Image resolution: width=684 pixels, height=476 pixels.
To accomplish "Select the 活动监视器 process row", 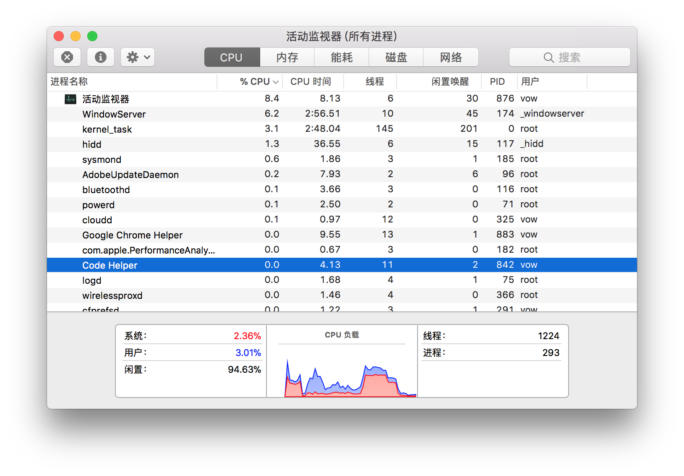I will [x=342, y=99].
